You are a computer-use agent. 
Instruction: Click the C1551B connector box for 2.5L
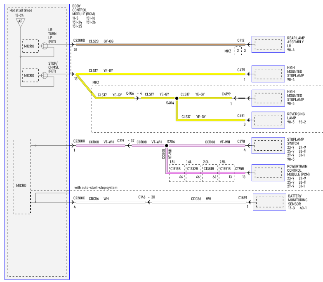click(x=226, y=173)
